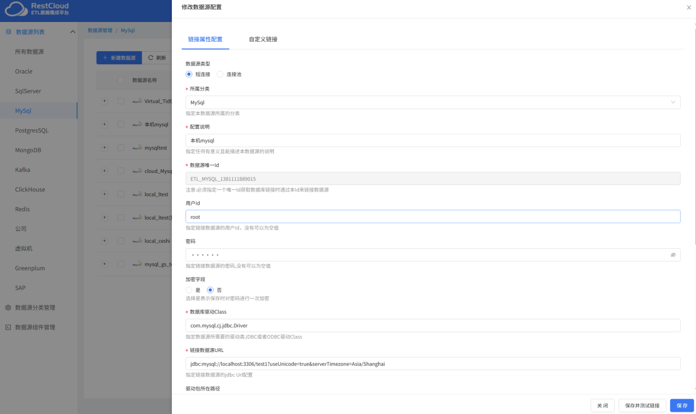Close the 修改数据源配置 drawer with X icon
Screen dimensions: 696x414
point(689,7)
